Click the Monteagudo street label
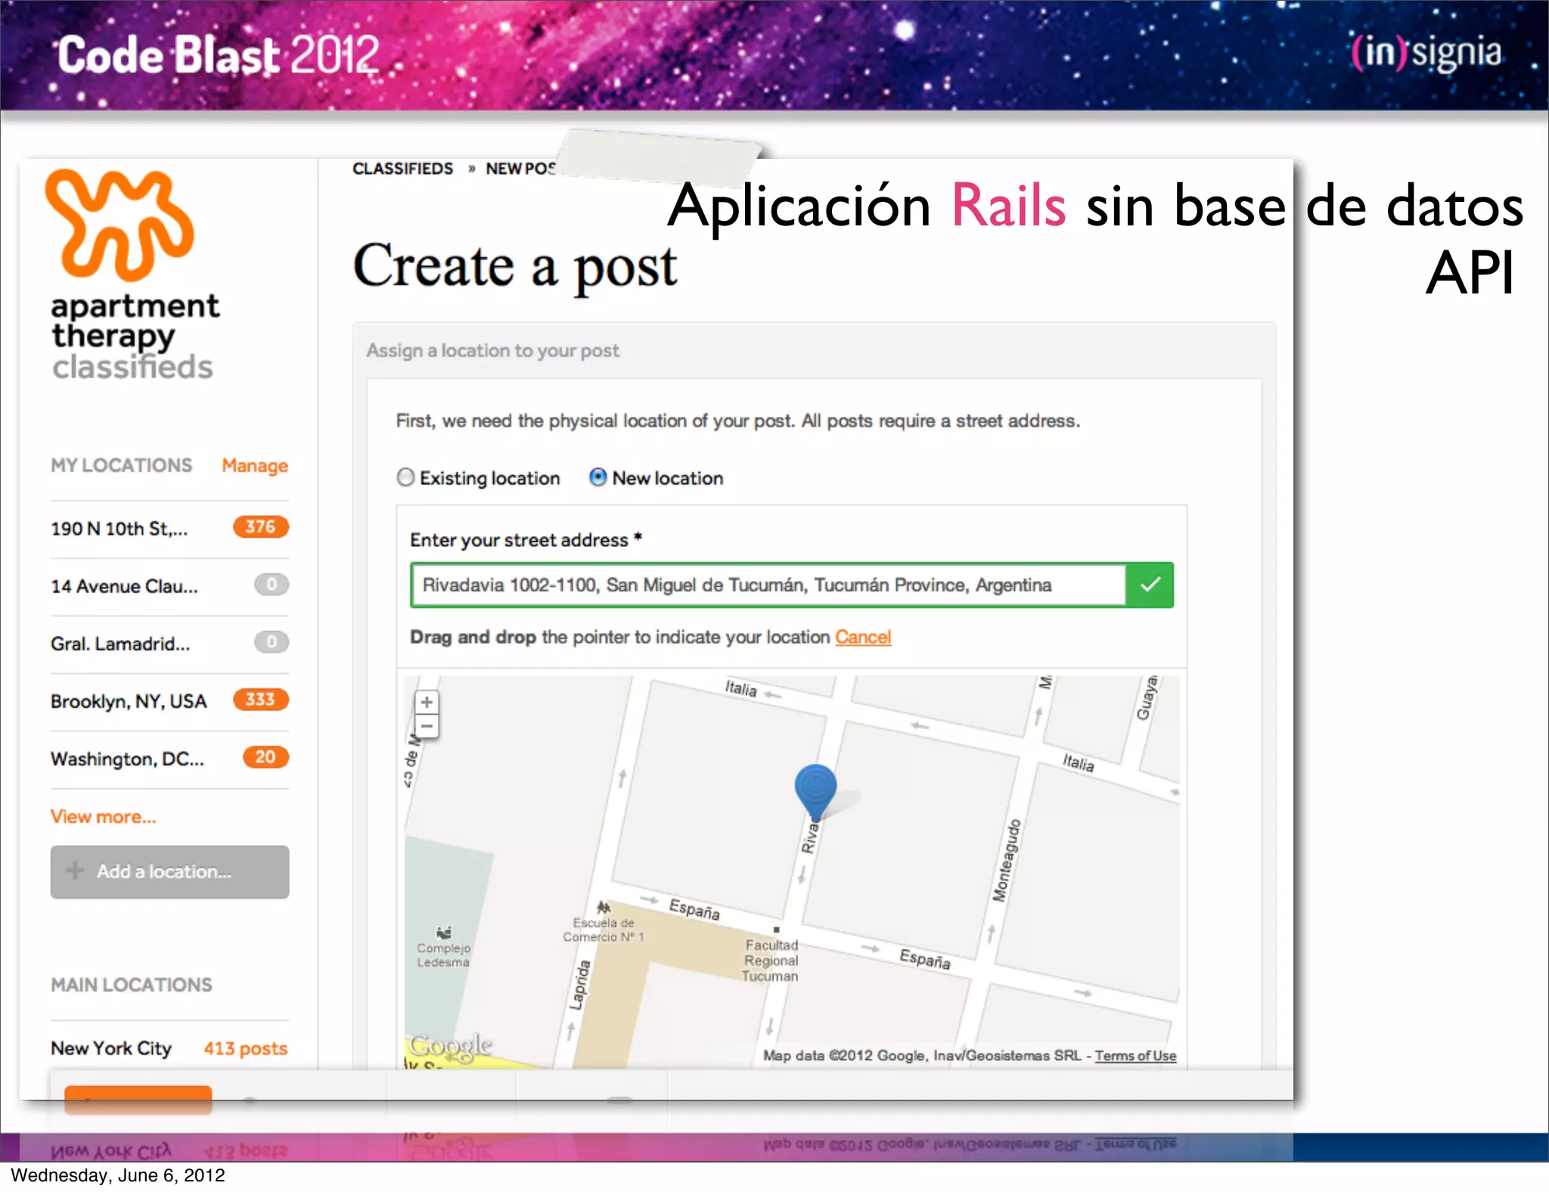 pos(1007,861)
